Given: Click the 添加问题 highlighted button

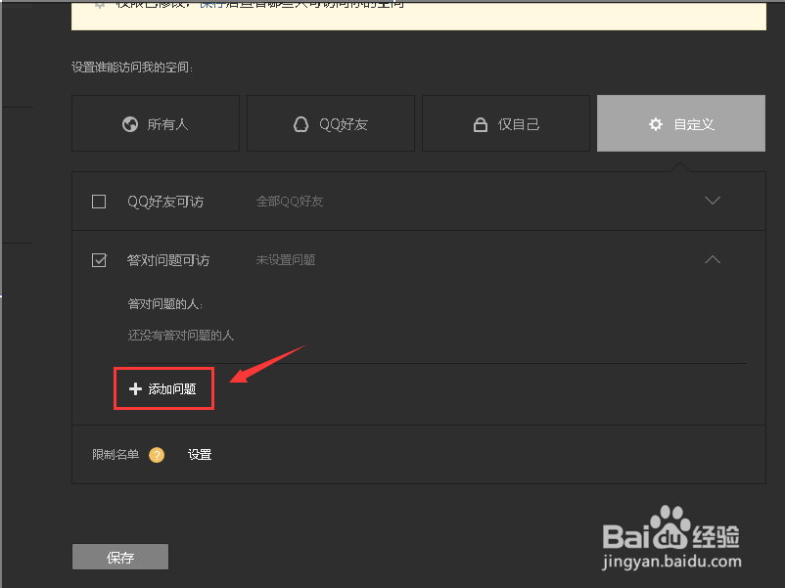Looking at the screenshot, I should [x=163, y=388].
